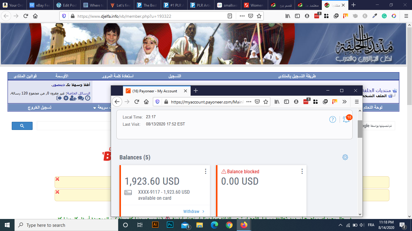Viewport: 412px width, 231px height.
Task: Click forum user settings gear icon
Action: (66, 98)
